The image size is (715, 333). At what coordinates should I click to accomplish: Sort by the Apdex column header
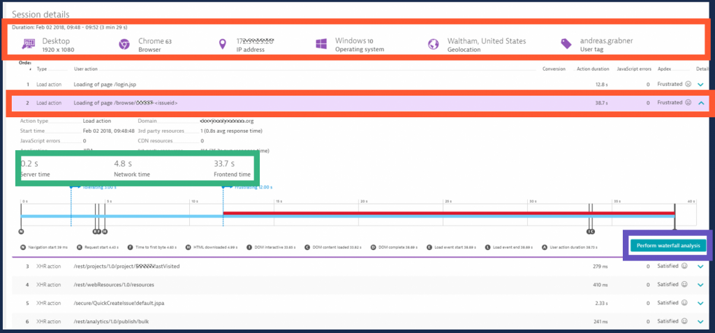point(664,69)
